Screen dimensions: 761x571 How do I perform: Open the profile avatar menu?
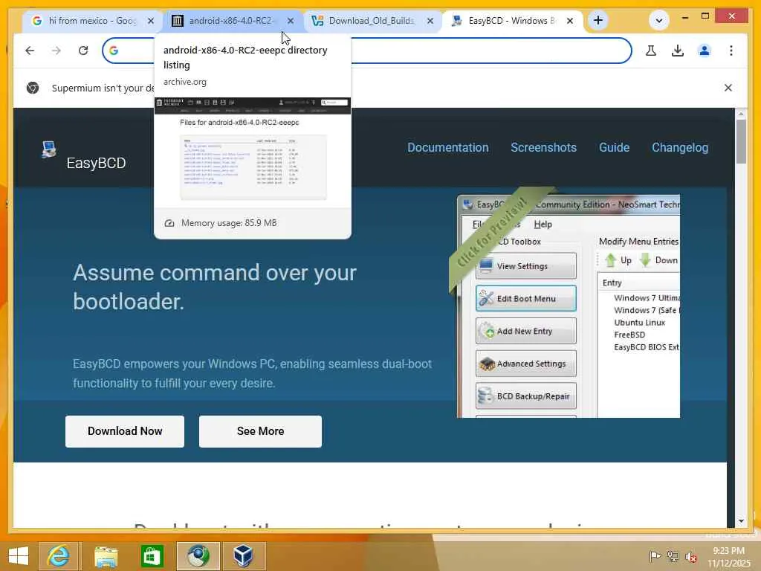pyautogui.click(x=705, y=51)
